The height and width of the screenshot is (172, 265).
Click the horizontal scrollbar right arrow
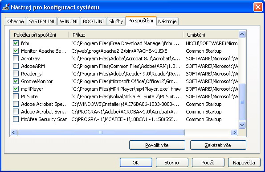(x=234, y=132)
